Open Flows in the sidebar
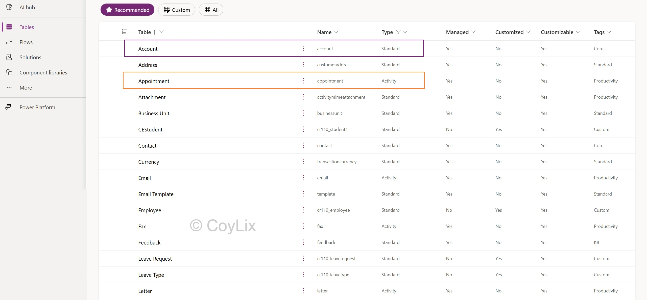 26,42
